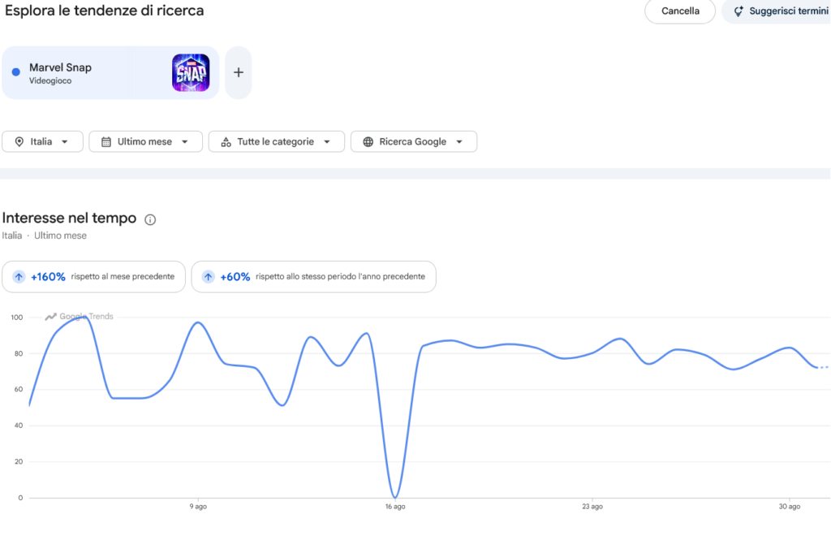Screen dimensions: 831x540
Task: Open the Ultimo mese time range dropdown
Action: click(x=146, y=141)
